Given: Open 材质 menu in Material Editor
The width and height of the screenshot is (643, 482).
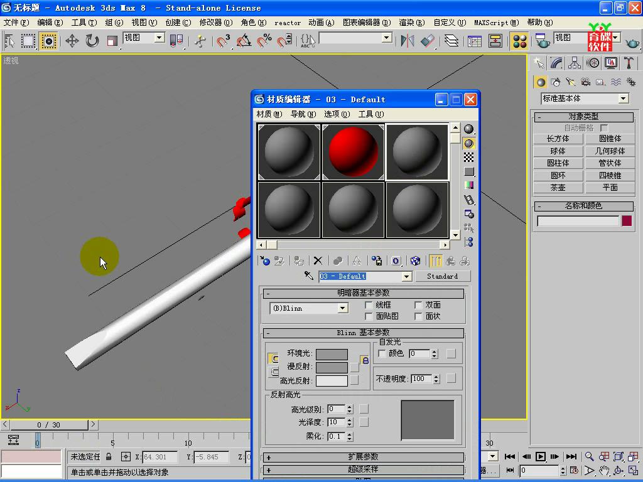Looking at the screenshot, I should click(269, 114).
